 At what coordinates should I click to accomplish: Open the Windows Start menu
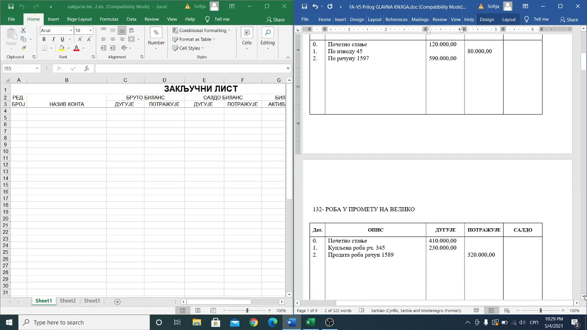point(9,322)
